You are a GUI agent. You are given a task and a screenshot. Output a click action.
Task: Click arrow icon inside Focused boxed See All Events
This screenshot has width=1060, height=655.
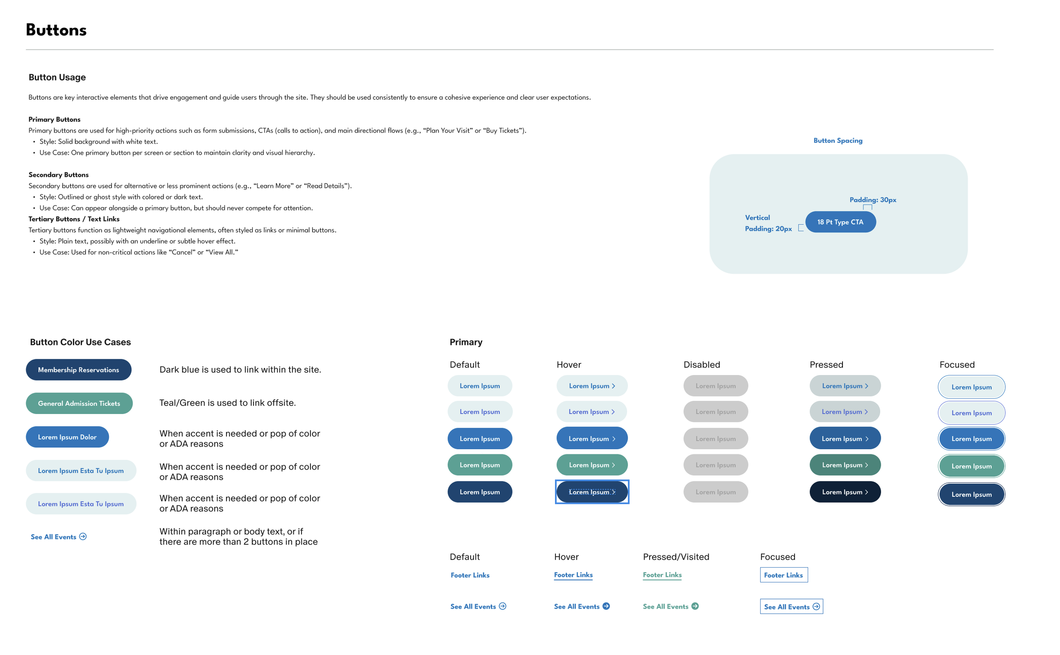click(817, 607)
